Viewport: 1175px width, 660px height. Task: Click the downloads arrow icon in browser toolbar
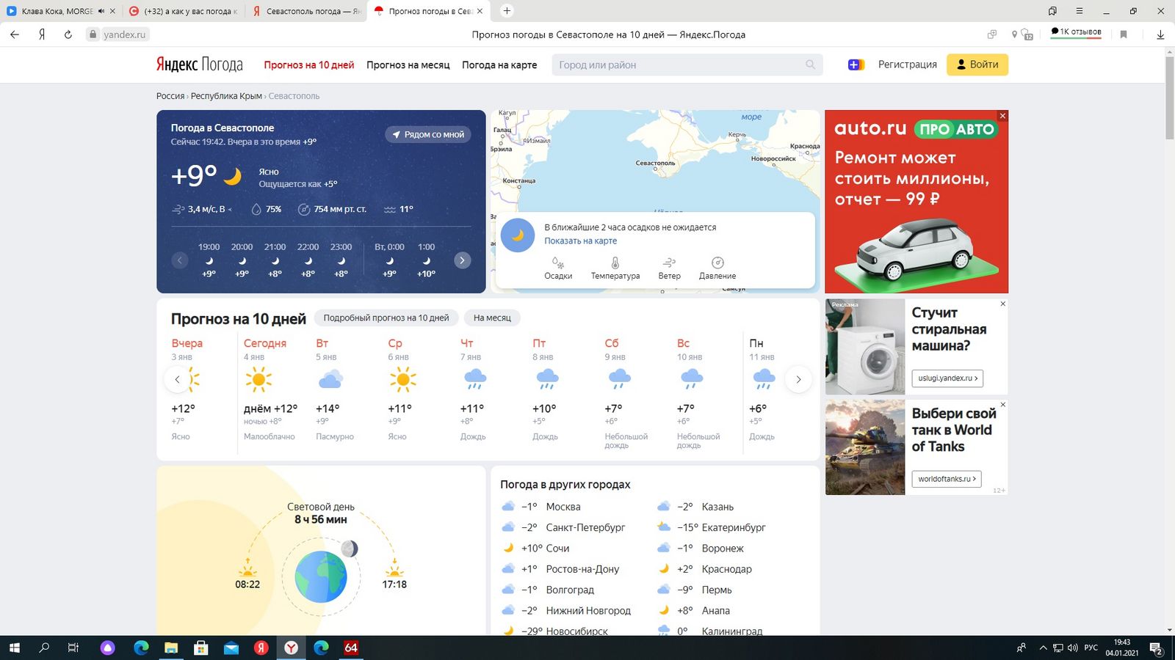click(1160, 34)
